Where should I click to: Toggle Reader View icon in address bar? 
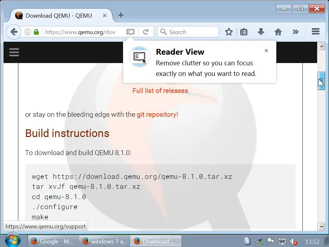pyautogui.click(x=130, y=32)
